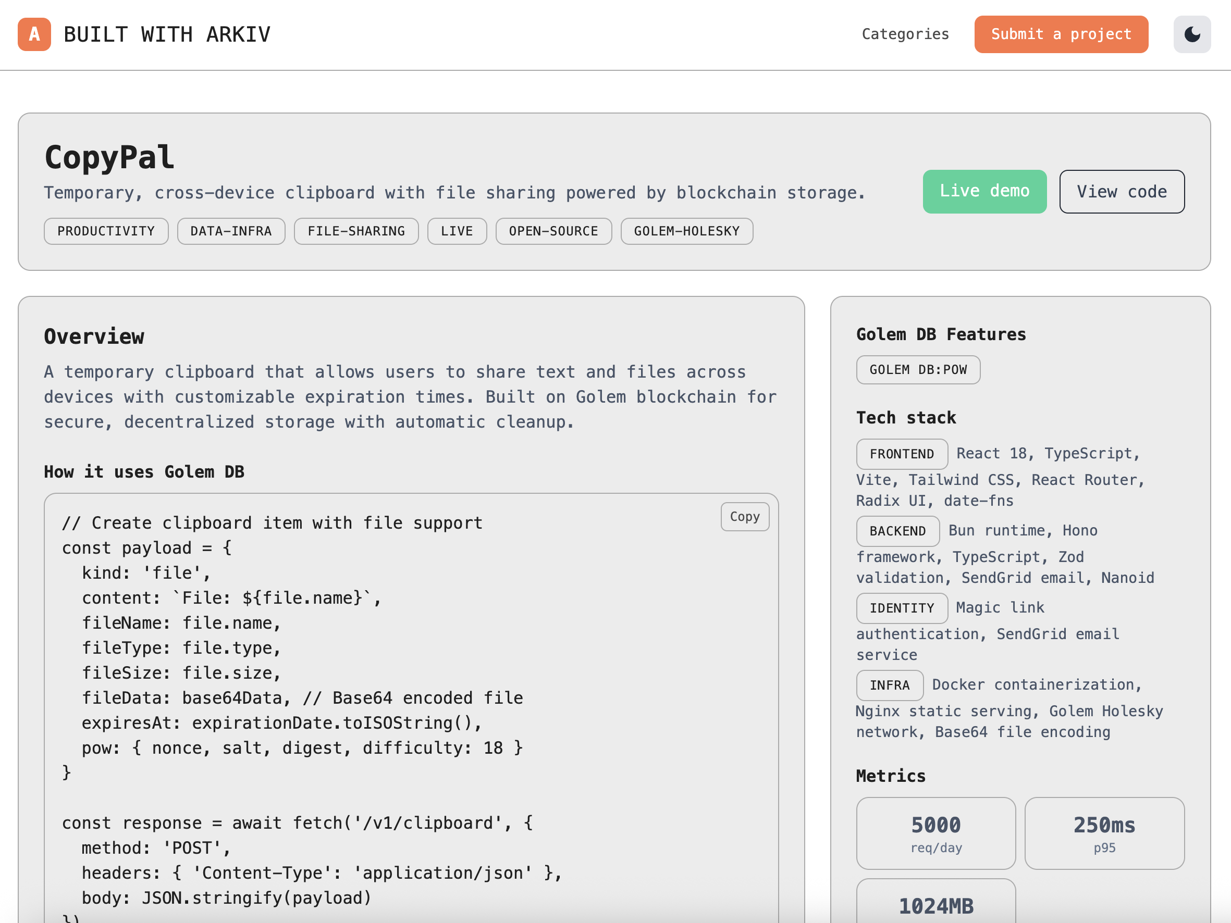Choose the FILE-SHARING category tag

(x=356, y=231)
